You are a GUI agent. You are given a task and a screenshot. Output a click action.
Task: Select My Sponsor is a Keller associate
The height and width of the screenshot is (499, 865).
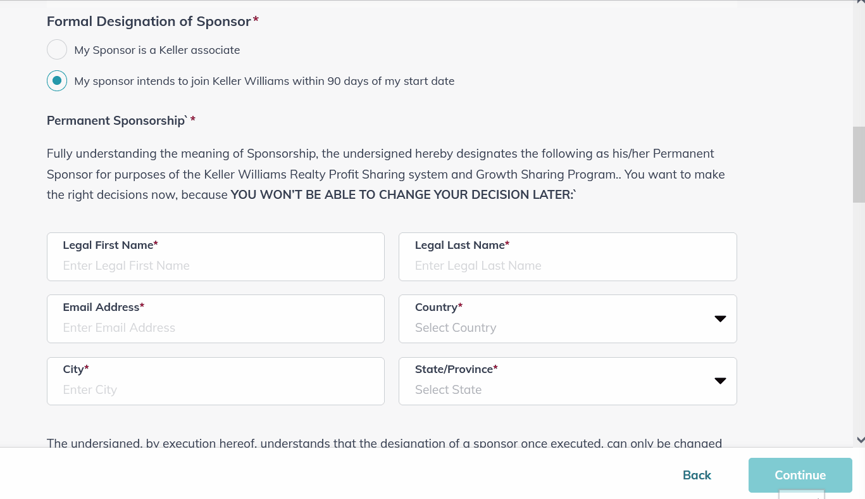pyautogui.click(x=57, y=49)
